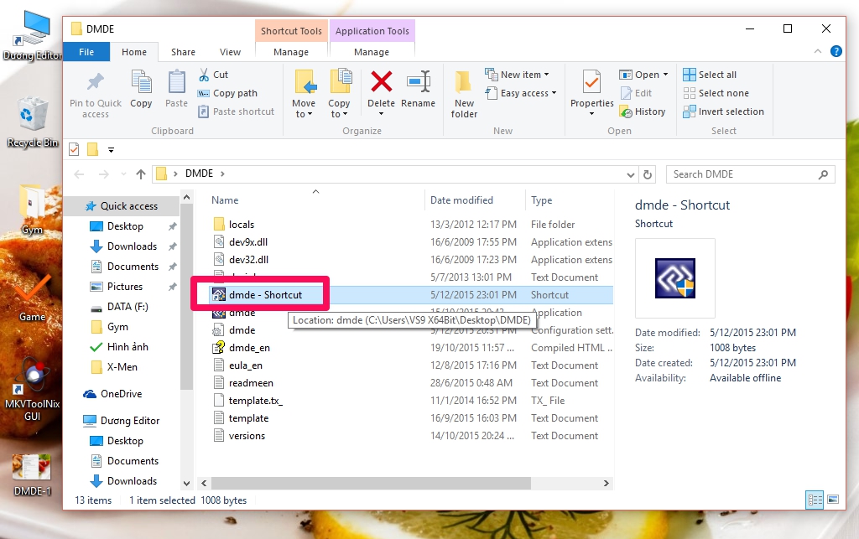Open the Recycle Bin desktop icon
Image resolution: width=859 pixels, height=539 pixels.
click(x=33, y=122)
